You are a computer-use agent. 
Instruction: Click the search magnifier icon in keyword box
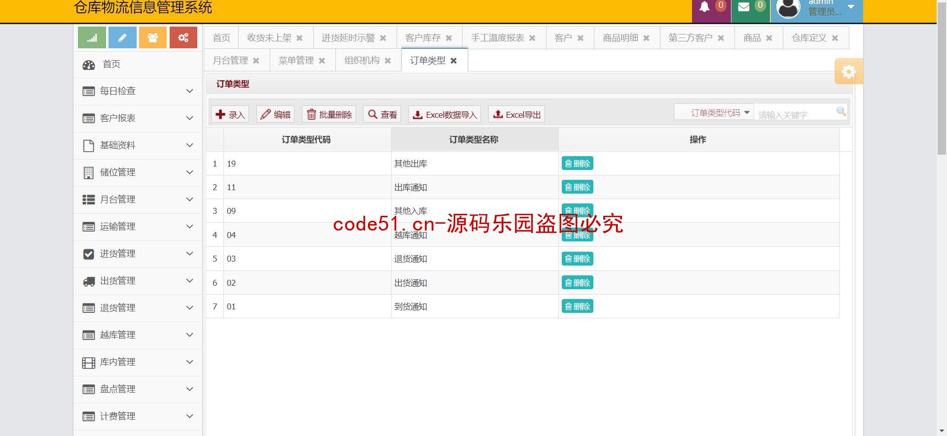841,112
